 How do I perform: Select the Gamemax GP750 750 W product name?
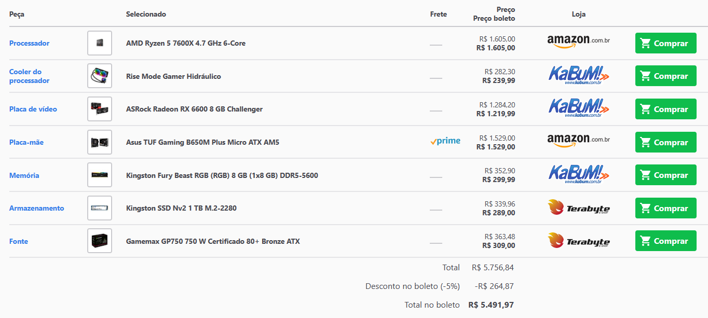tap(213, 241)
